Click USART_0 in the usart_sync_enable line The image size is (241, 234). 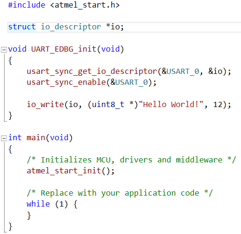132,82
